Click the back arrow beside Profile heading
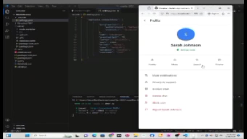247x139 pixels. pyautogui.click(x=145, y=21)
